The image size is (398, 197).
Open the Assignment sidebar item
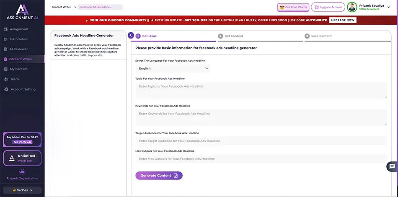pos(19,29)
